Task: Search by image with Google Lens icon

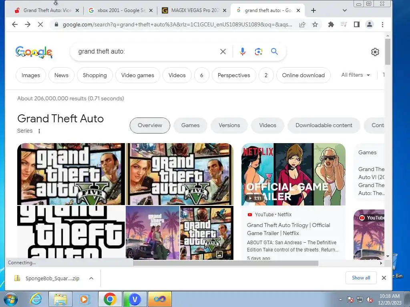Action: coord(258,52)
